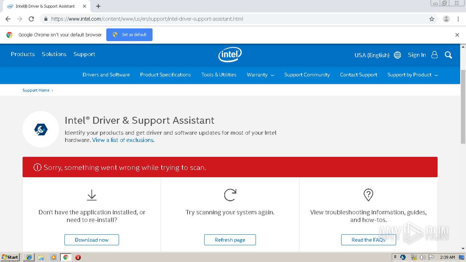This screenshot has height=262, width=466.
Task: Click the Read the FAQs button
Action: 368,240
